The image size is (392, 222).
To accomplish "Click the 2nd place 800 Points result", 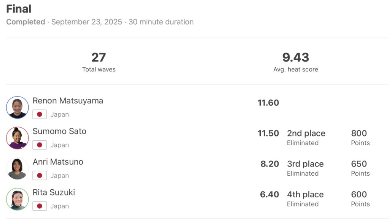I will (x=359, y=137).
